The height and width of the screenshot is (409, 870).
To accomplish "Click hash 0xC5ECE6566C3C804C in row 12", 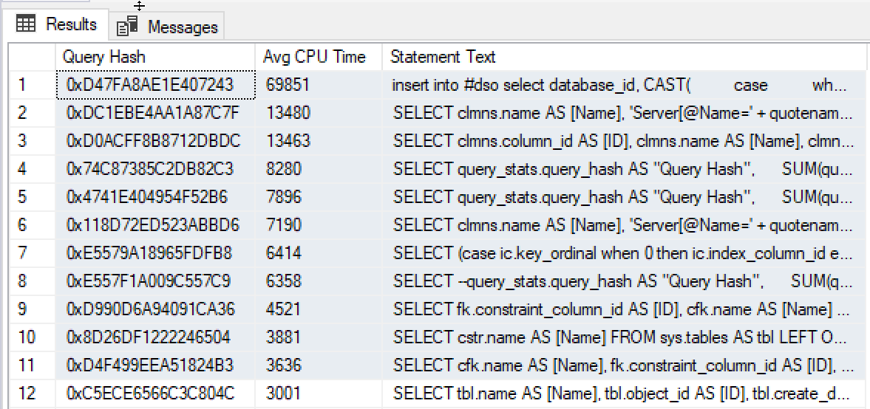I will pos(155,393).
